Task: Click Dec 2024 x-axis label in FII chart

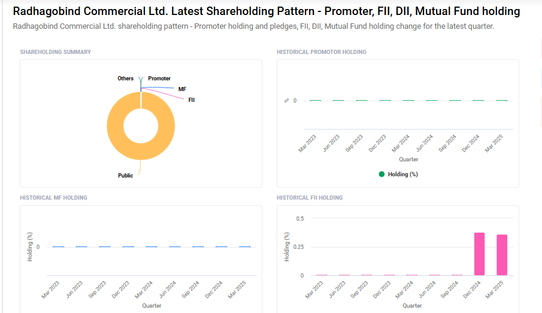Action: 472,290
